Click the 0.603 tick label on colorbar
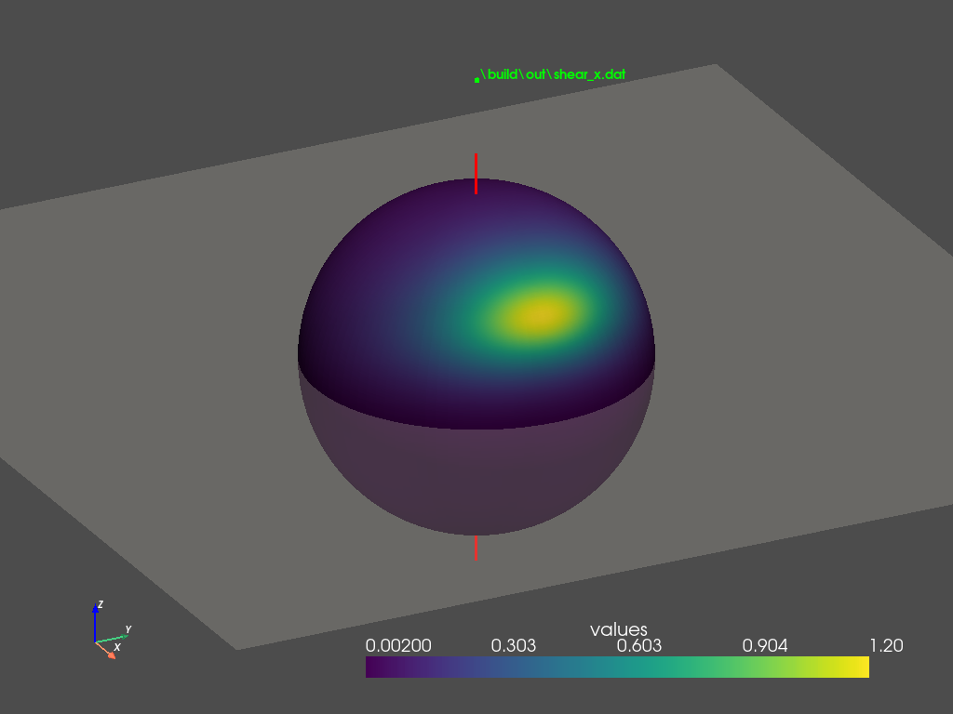The image size is (953, 714). (638, 645)
